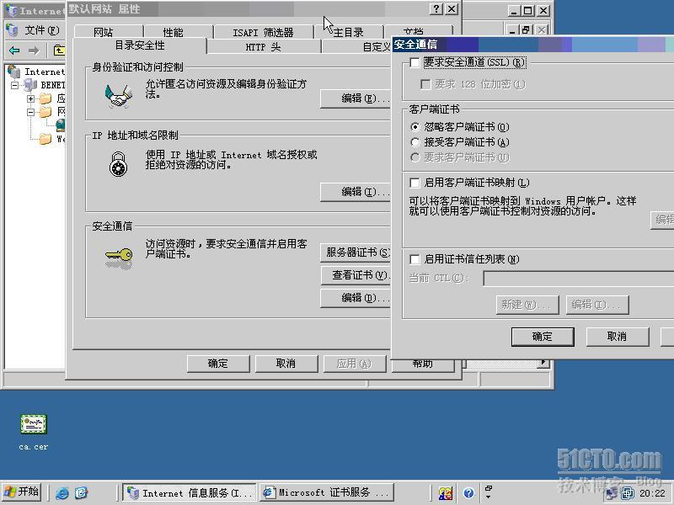The width and height of the screenshot is (674, 505).
Task: Click 取消 in the properties dialog
Action: [x=286, y=364]
